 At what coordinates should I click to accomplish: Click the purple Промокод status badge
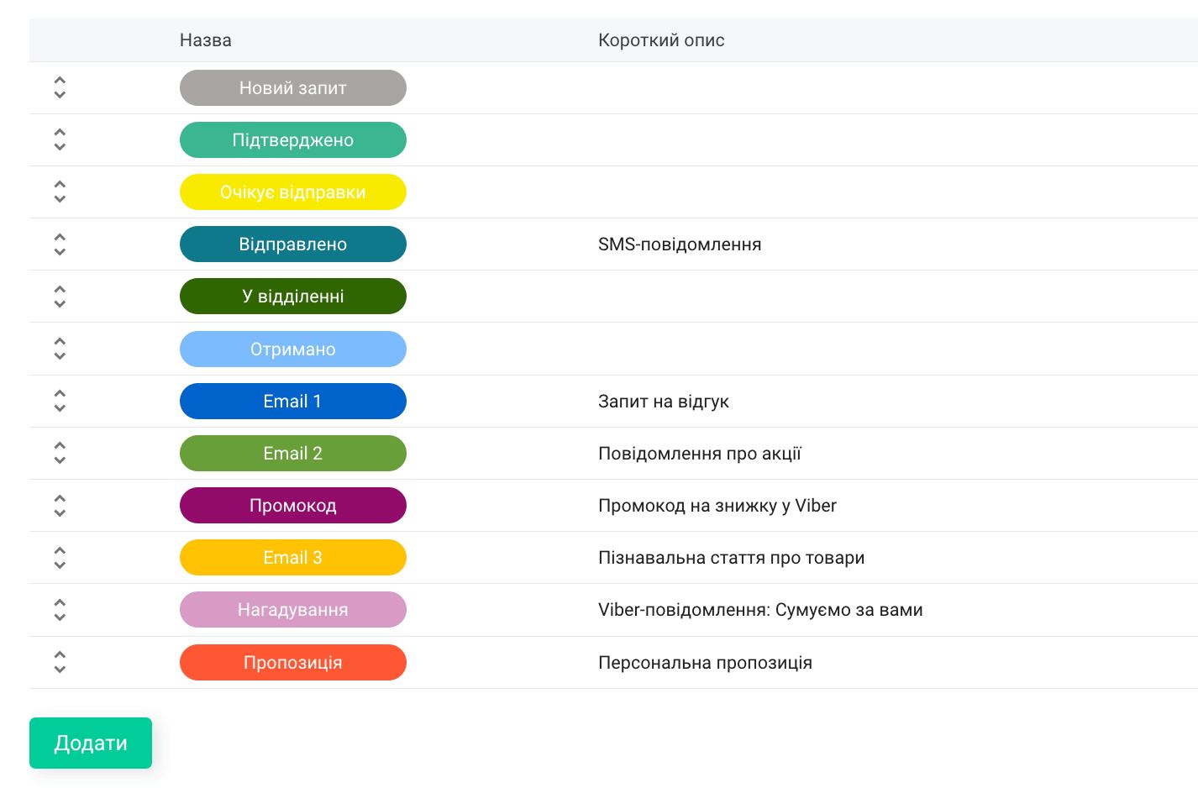click(x=293, y=505)
